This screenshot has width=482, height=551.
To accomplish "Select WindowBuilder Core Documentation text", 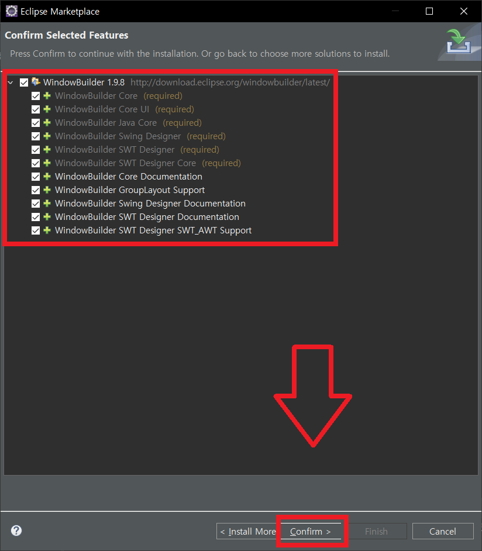I will click(129, 177).
